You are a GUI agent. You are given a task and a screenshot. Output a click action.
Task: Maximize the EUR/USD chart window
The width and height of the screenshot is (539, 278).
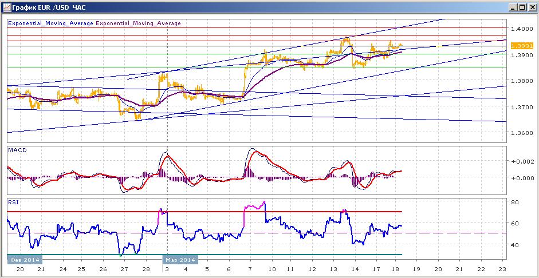pos(522,7)
